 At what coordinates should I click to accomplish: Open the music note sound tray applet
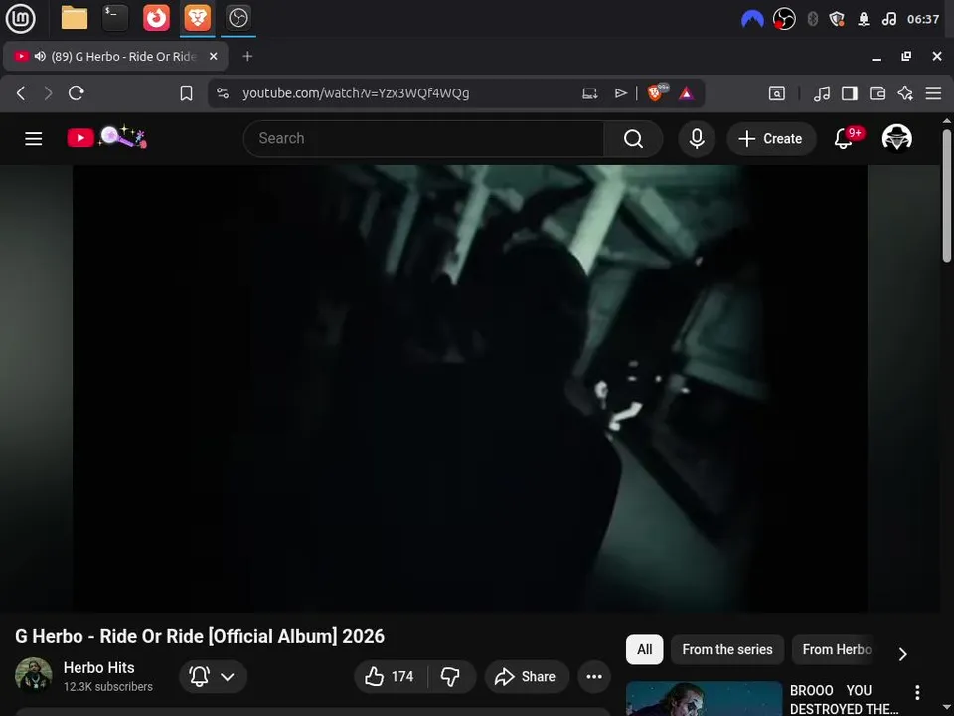(x=888, y=19)
